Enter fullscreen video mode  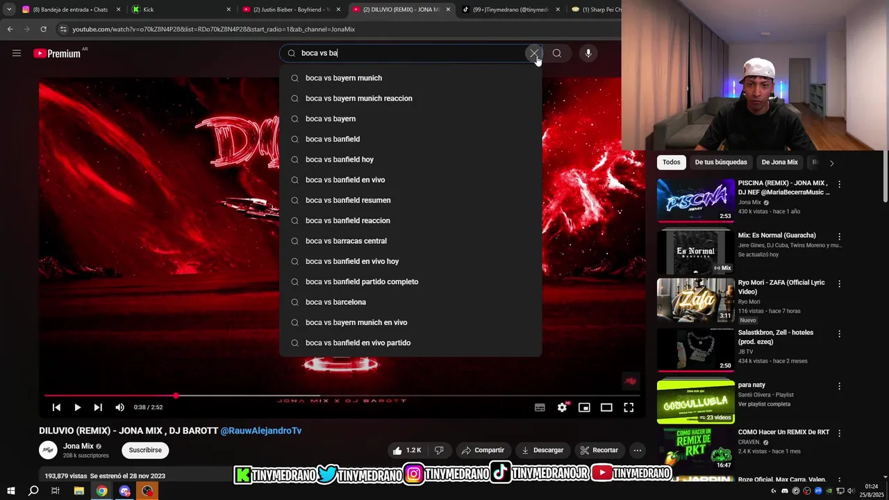pyautogui.click(x=629, y=408)
